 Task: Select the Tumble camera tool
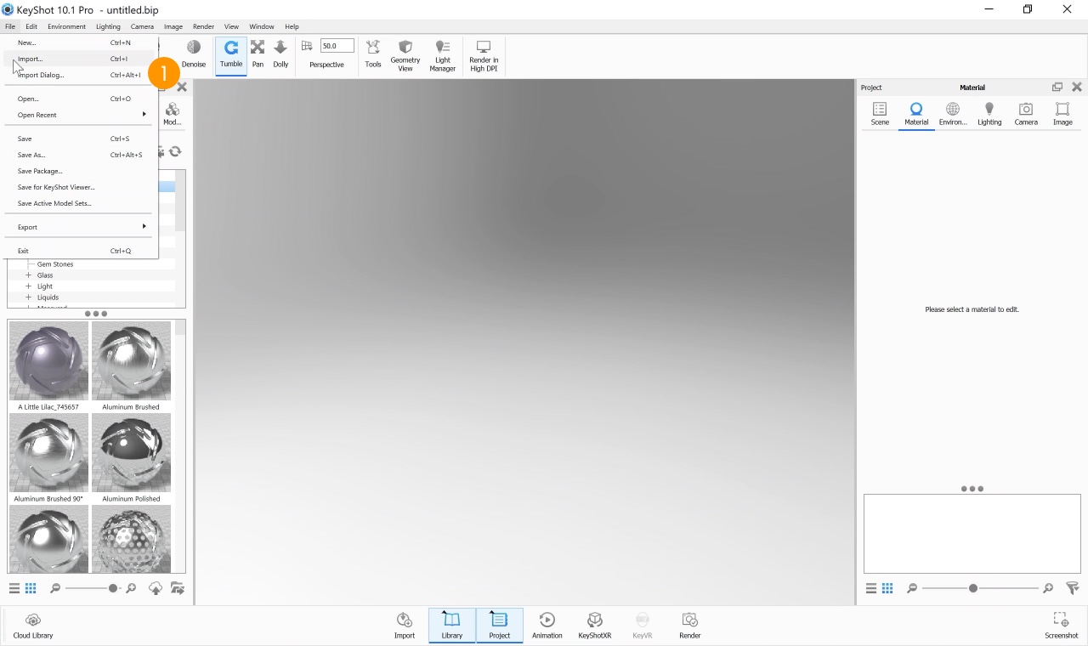pos(230,54)
